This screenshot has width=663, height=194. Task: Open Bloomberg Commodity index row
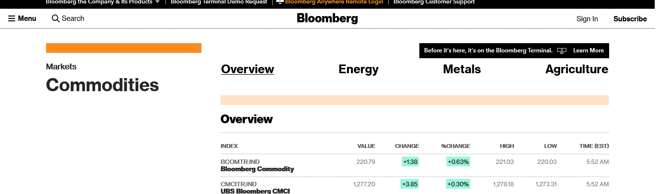tap(257, 169)
